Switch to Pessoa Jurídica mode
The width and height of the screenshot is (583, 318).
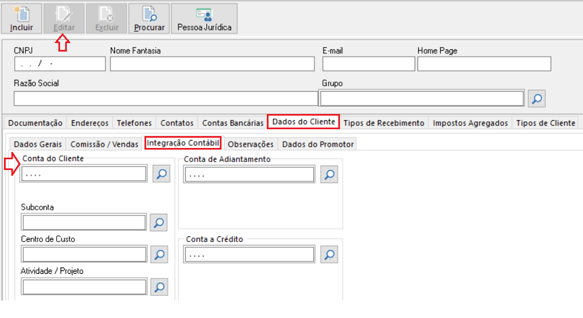pyautogui.click(x=204, y=19)
